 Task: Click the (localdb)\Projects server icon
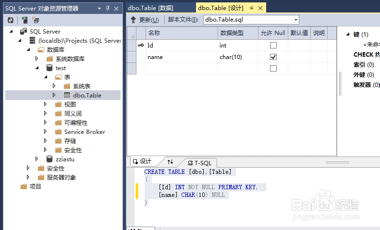(32, 40)
